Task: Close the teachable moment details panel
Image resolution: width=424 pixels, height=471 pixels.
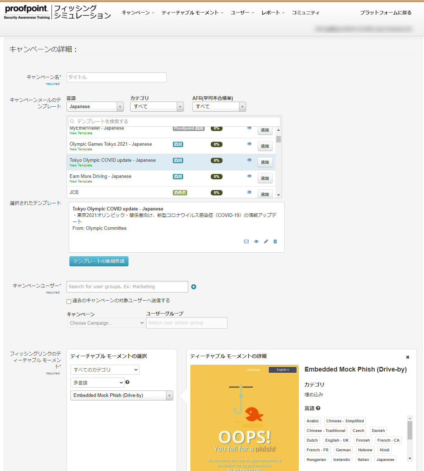Action: (x=408, y=357)
